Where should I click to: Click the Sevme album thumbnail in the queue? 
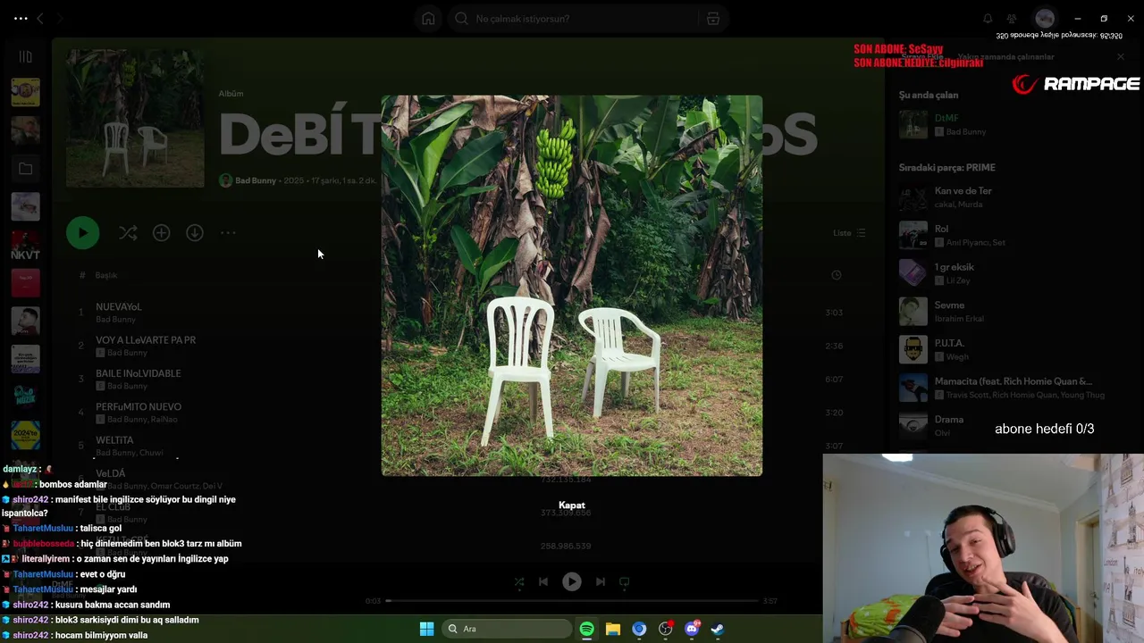[x=913, y=312]
